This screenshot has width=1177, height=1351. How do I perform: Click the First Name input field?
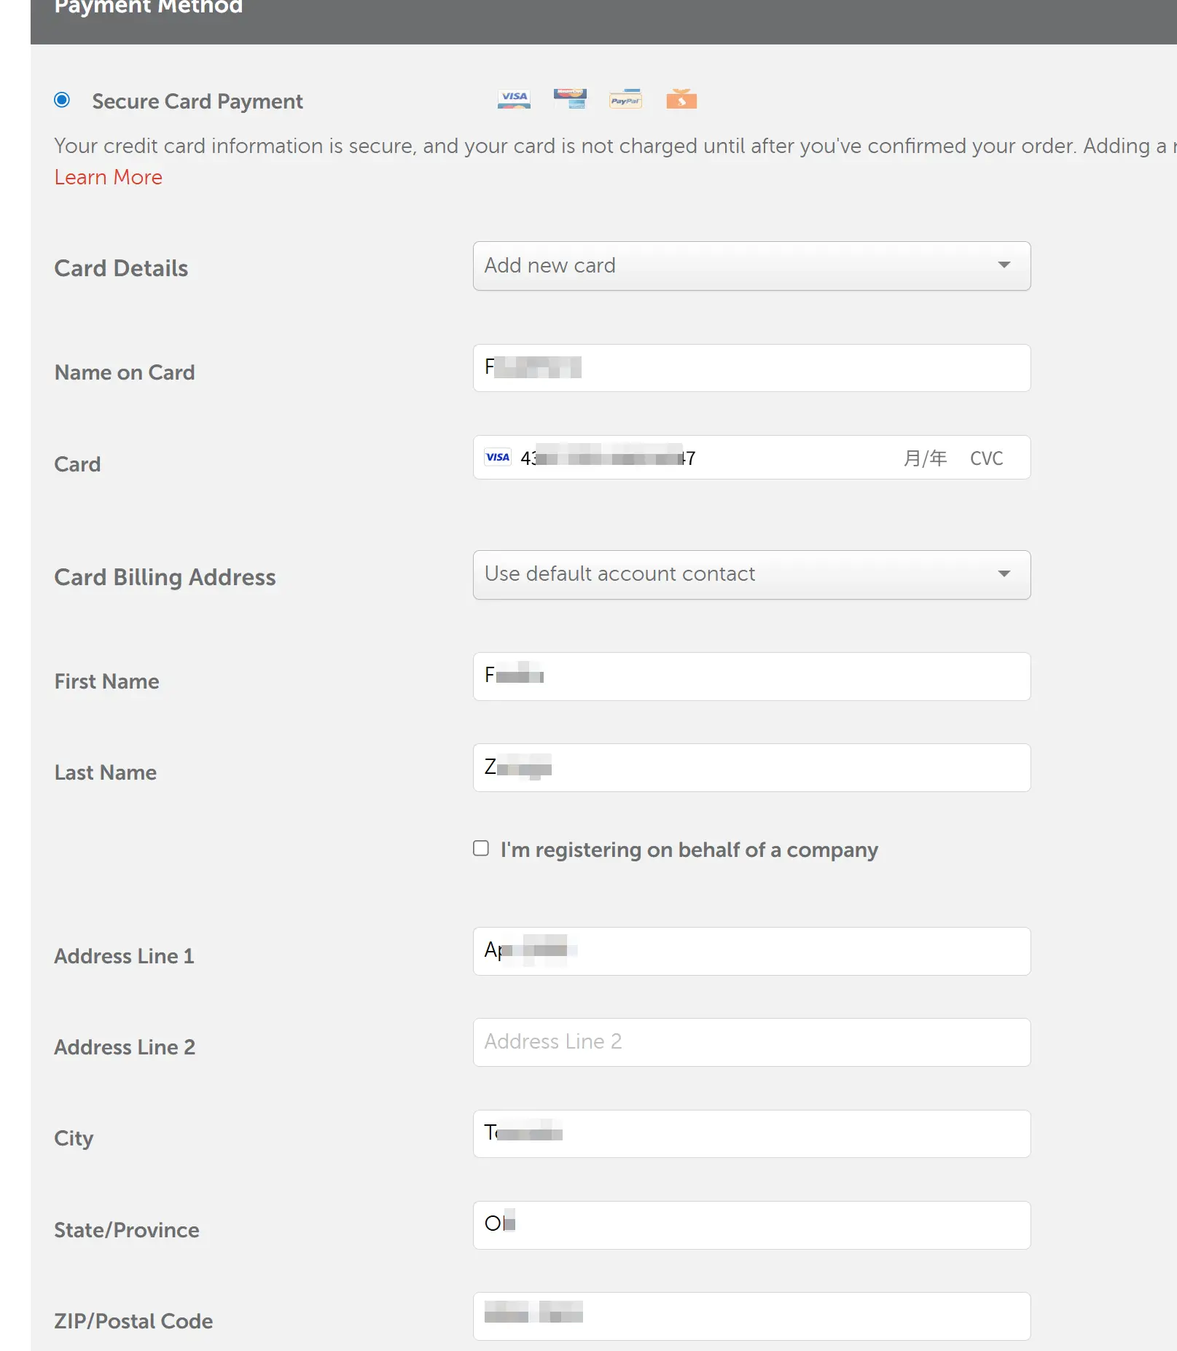[x=751, y=676]
